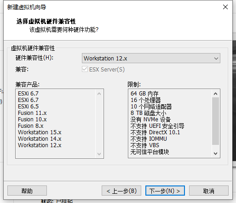Screen dimensions: 236x203
Task: Click 不支持 VBS entry
Action: tap(145, 145)
